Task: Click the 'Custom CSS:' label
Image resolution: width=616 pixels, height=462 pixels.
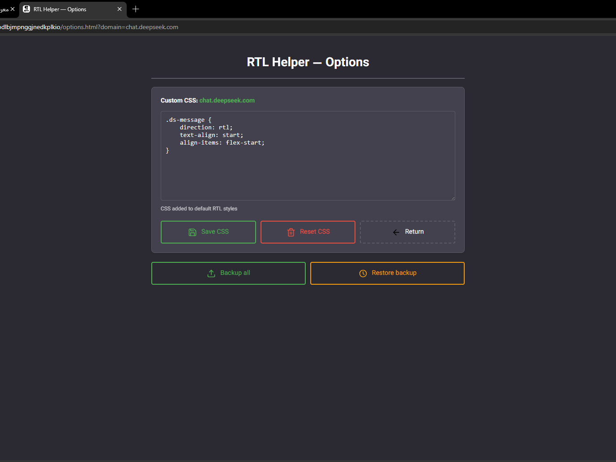Action: point(179,100)
